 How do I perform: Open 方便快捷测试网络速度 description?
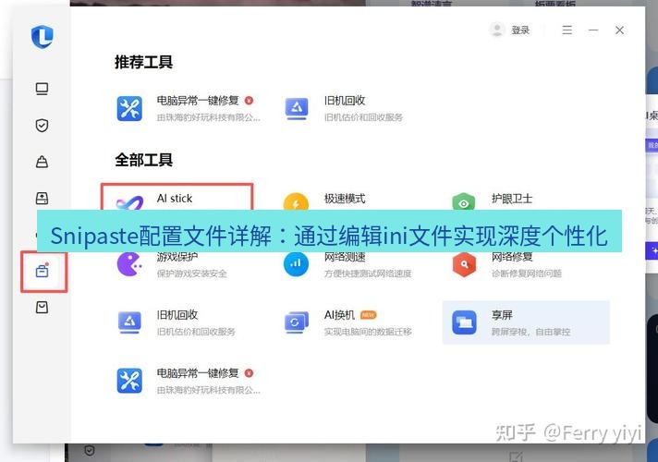pyautogui.click(x=368, y=274)
